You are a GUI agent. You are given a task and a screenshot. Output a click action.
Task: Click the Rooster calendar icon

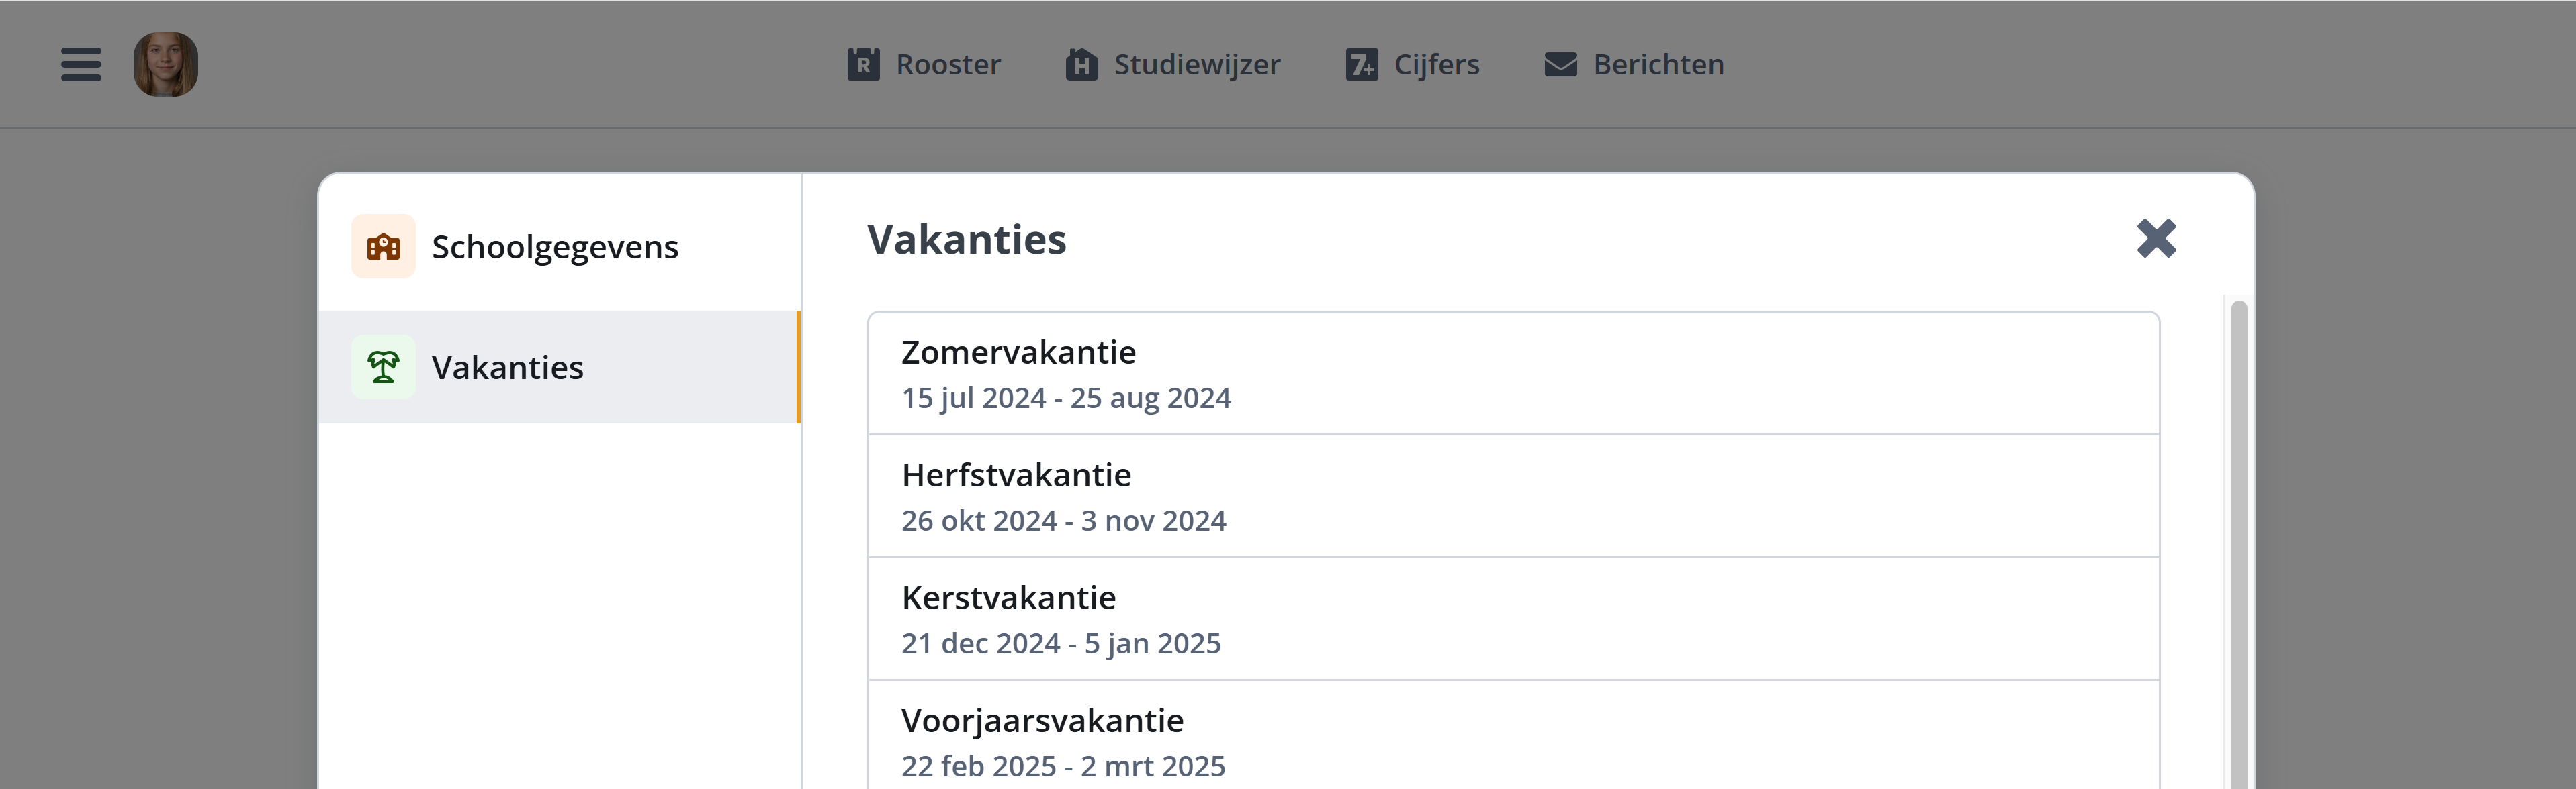[x=864, y=64]
